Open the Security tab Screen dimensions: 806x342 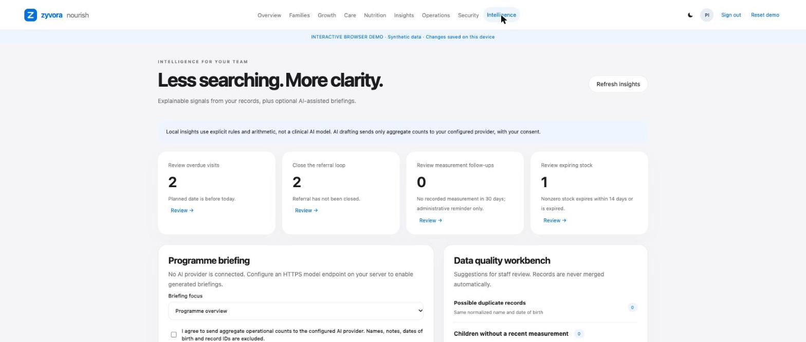click(x=468, y=15)
